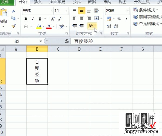Apply red font color A
The image size is (162, 136).
tap(49, 26)
